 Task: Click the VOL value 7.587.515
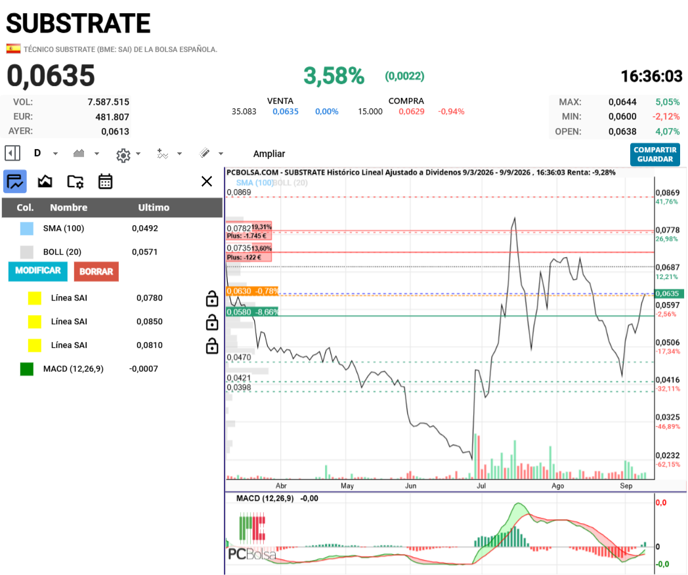[108, 102]
